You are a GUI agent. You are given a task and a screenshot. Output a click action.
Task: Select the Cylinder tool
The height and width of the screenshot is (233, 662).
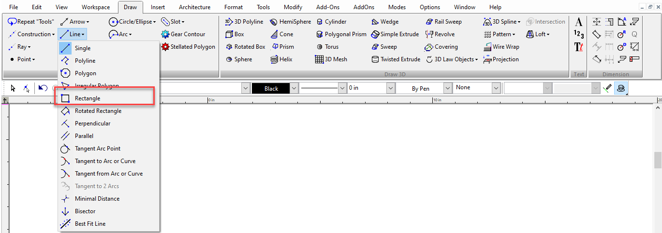click(x=331, y=22)
